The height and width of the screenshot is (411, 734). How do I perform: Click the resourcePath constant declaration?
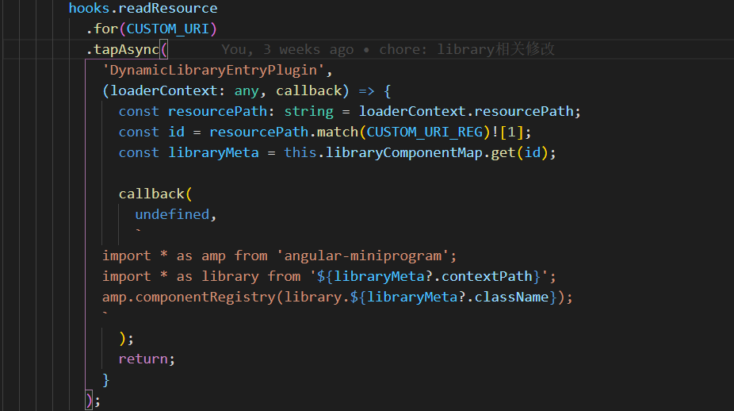click(218, 112)
